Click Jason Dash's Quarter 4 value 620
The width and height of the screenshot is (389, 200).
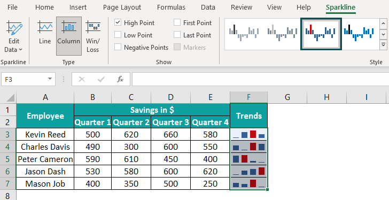click(x=210, y=171)
